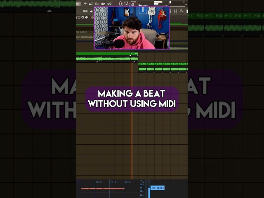
Task: Enable wait for input before recording
Action: 91,4
